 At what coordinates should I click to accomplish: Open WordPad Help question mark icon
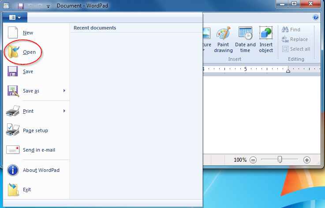(x=316, y=18)
